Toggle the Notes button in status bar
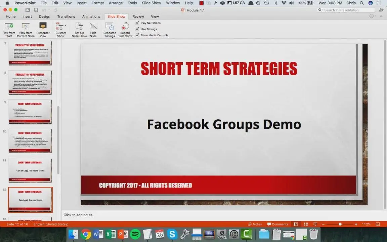This screenshot has height=242, width=387. 255,224
